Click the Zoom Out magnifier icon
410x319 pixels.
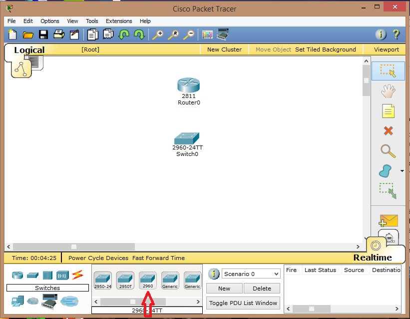point(189,34)
